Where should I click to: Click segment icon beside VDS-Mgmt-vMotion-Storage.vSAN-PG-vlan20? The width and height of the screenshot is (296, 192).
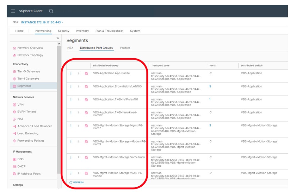[x=86, y=173]
